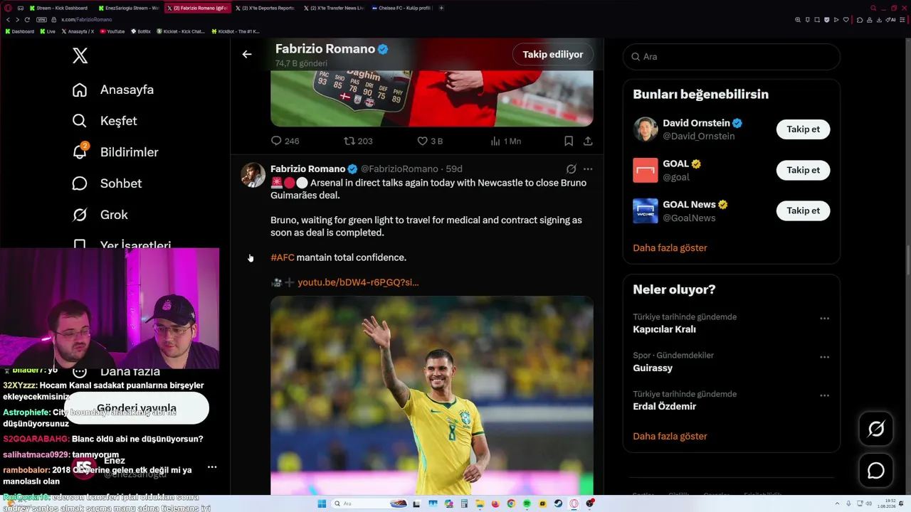Show more suggestions under Bunları beğenebilirsin
The image size is (911, 512).
(x=670, y=248)
